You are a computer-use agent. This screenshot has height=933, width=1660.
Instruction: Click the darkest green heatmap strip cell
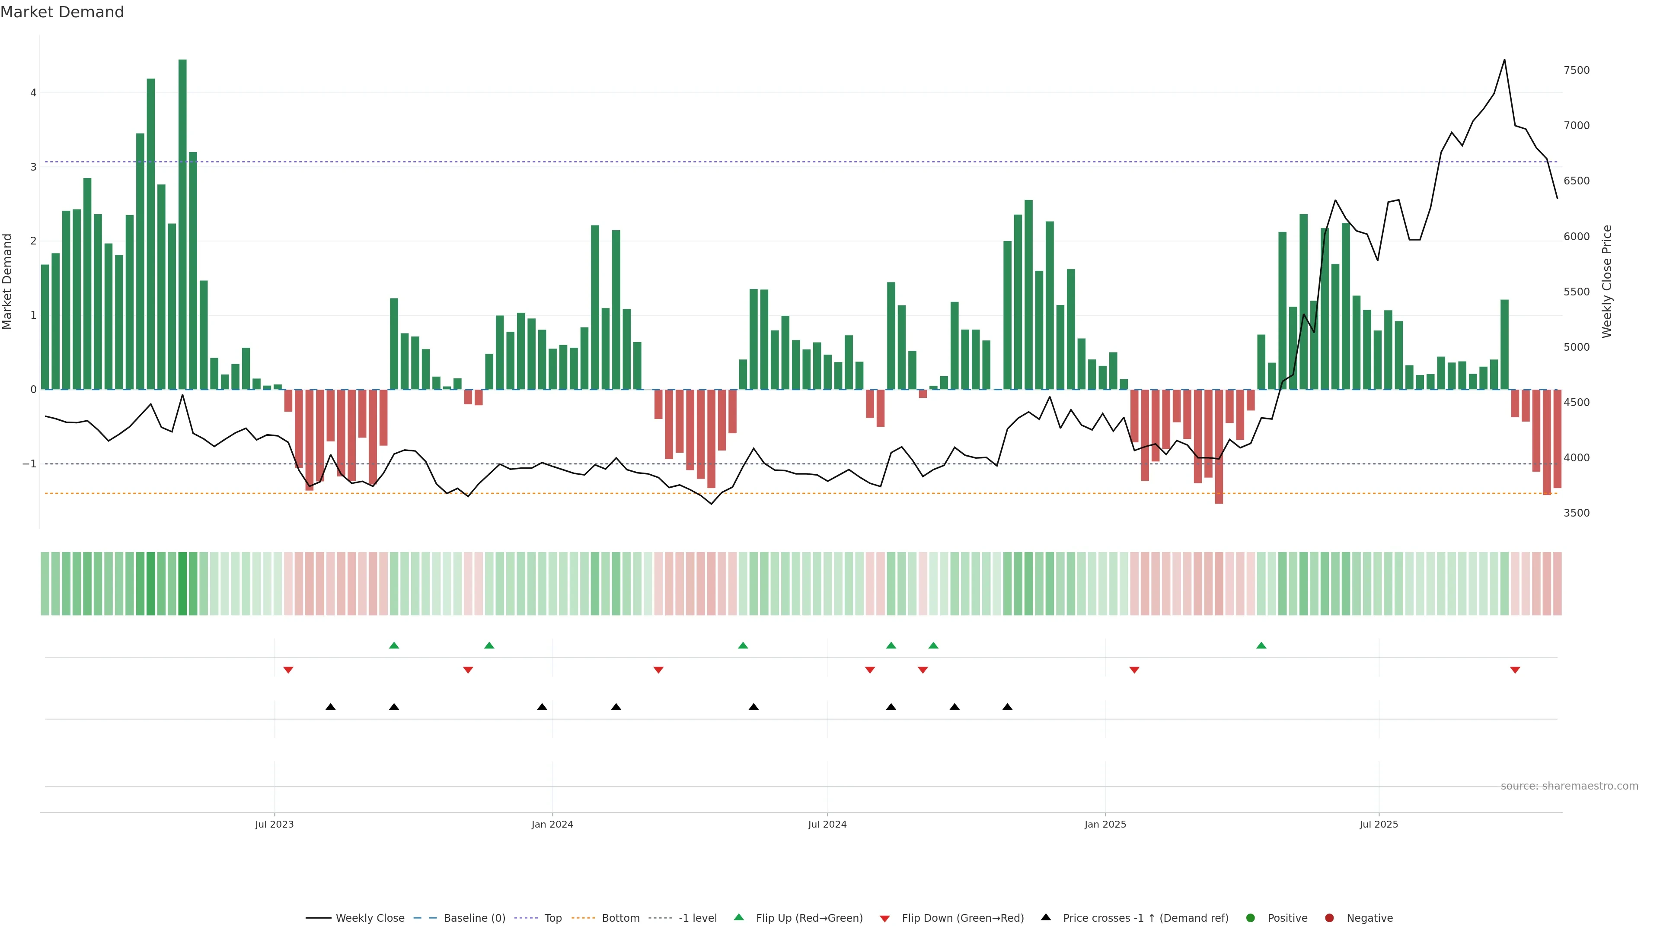tap(182, 584)
